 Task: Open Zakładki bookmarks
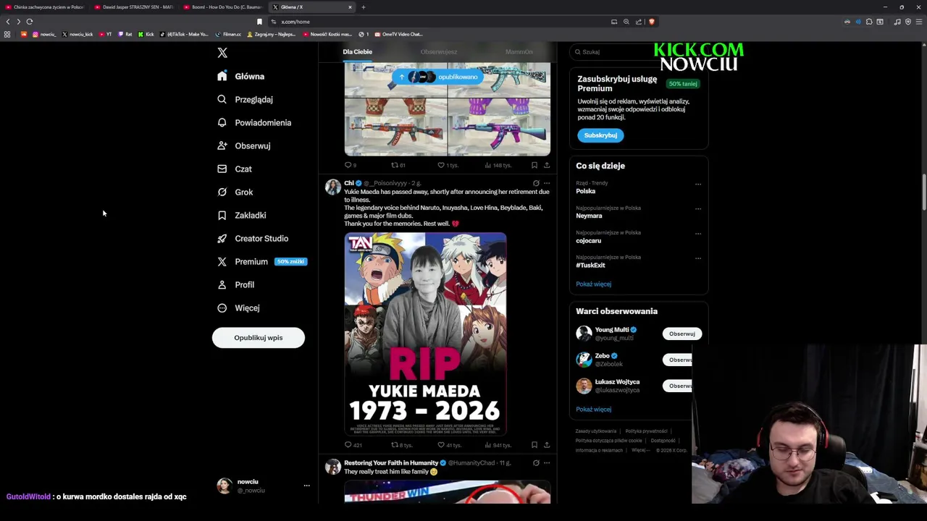click(242, 215)
